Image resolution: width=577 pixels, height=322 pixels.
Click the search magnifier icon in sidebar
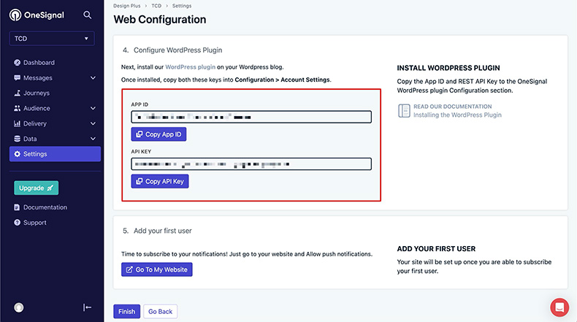point(88,15)
